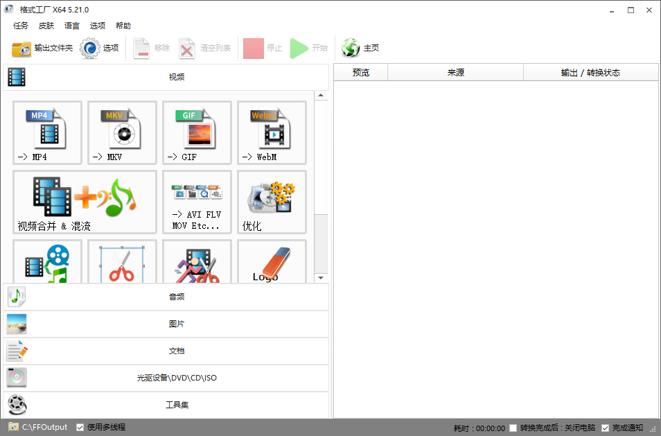Select the AVI FLV MOV Etc converter
The width and height of the screenshot is (661, 436).
(197, 202)
